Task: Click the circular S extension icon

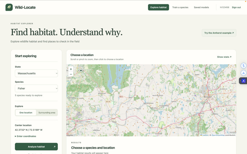Action: (244, 66)
